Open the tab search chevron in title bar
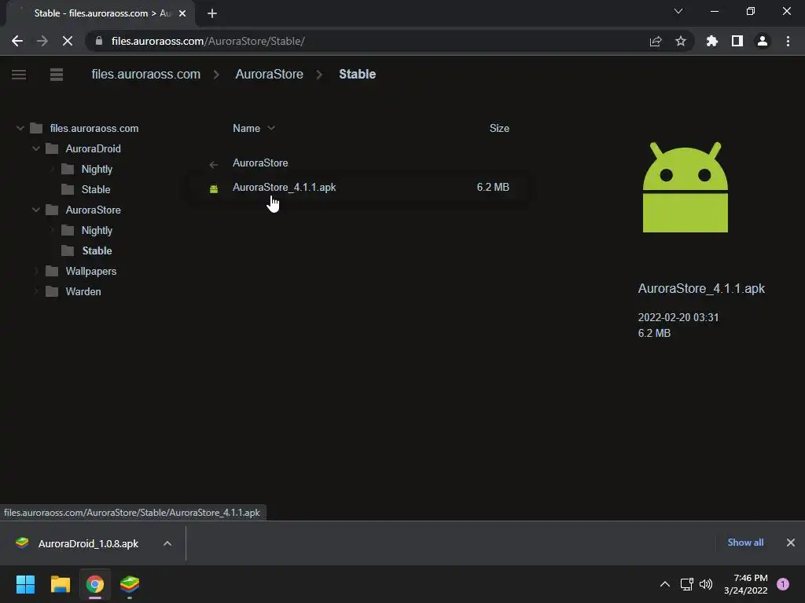 click(x=678, y=11)
